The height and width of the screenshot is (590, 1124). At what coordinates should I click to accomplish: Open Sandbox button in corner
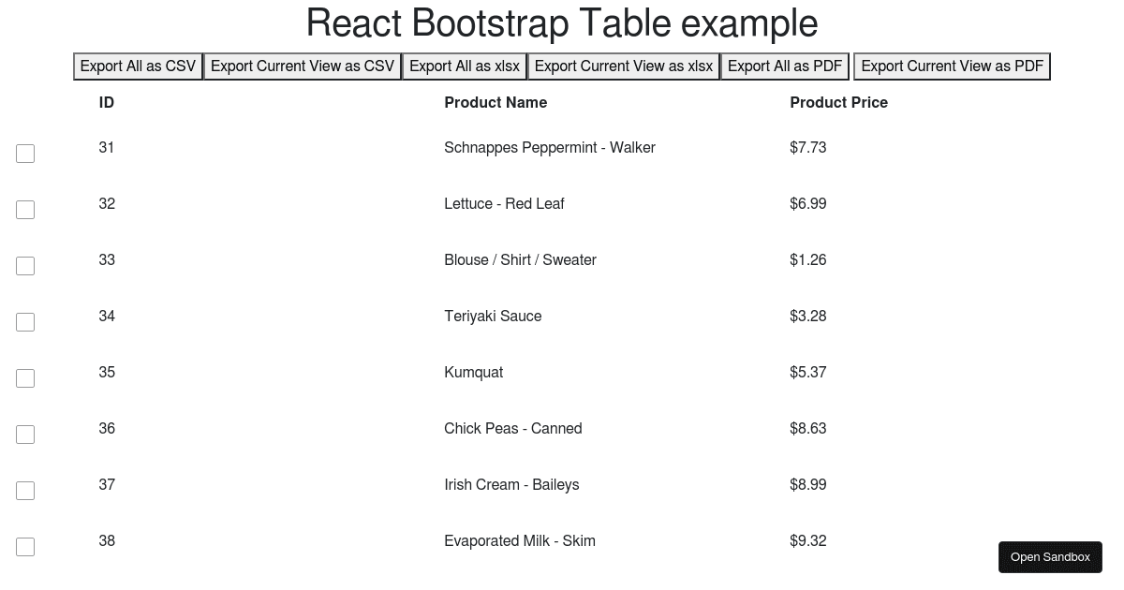1050,557
